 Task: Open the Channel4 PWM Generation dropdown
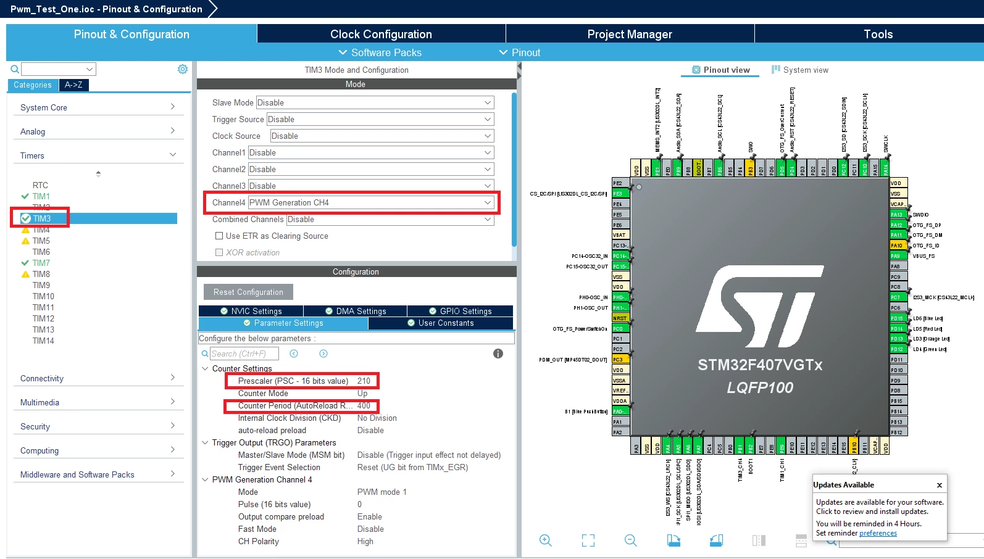(x=371, y=202)
